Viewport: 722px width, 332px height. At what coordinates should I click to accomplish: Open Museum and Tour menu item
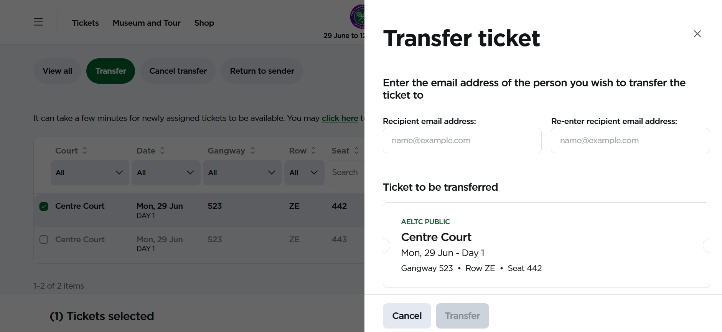click(147, 23)
